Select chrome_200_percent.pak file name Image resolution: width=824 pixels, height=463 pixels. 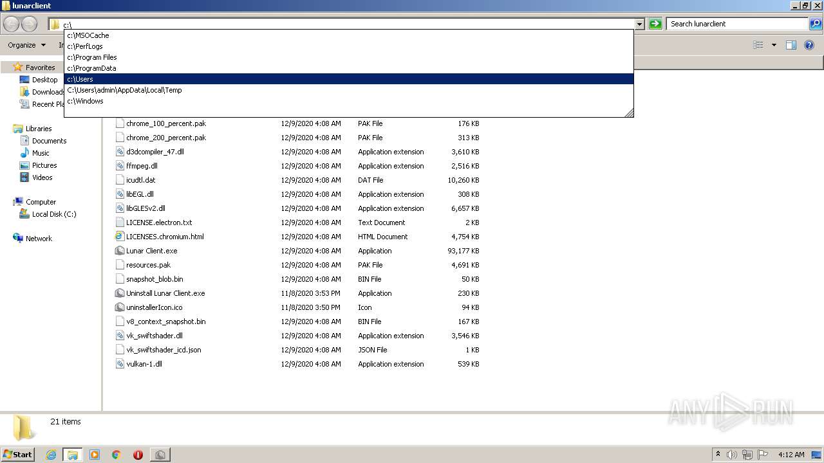tap(166, 138)
